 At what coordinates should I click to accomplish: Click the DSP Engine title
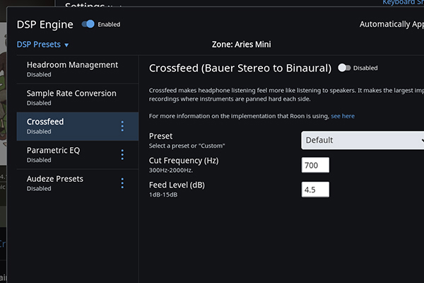pyautogui.click(x=45, y=24)
